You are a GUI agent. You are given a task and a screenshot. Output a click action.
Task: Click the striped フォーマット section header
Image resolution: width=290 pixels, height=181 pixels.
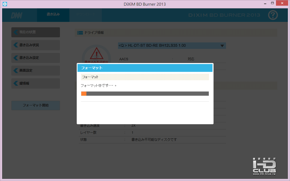tap(145, 77)
